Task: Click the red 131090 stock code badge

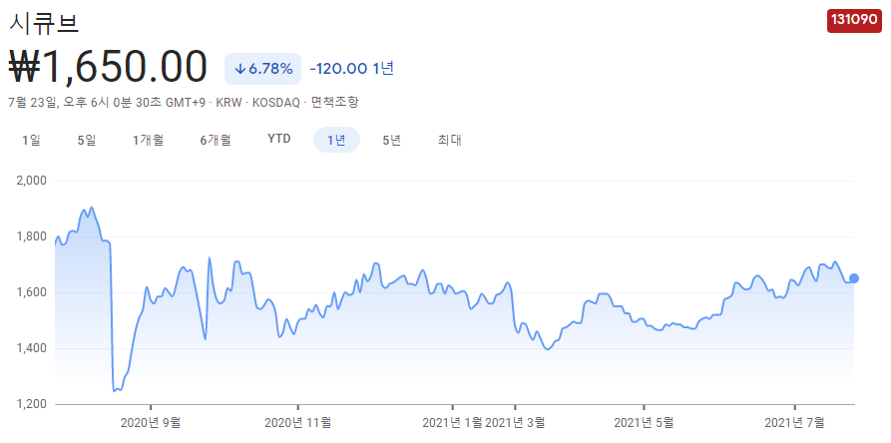Action: click(x=854, y=20)
